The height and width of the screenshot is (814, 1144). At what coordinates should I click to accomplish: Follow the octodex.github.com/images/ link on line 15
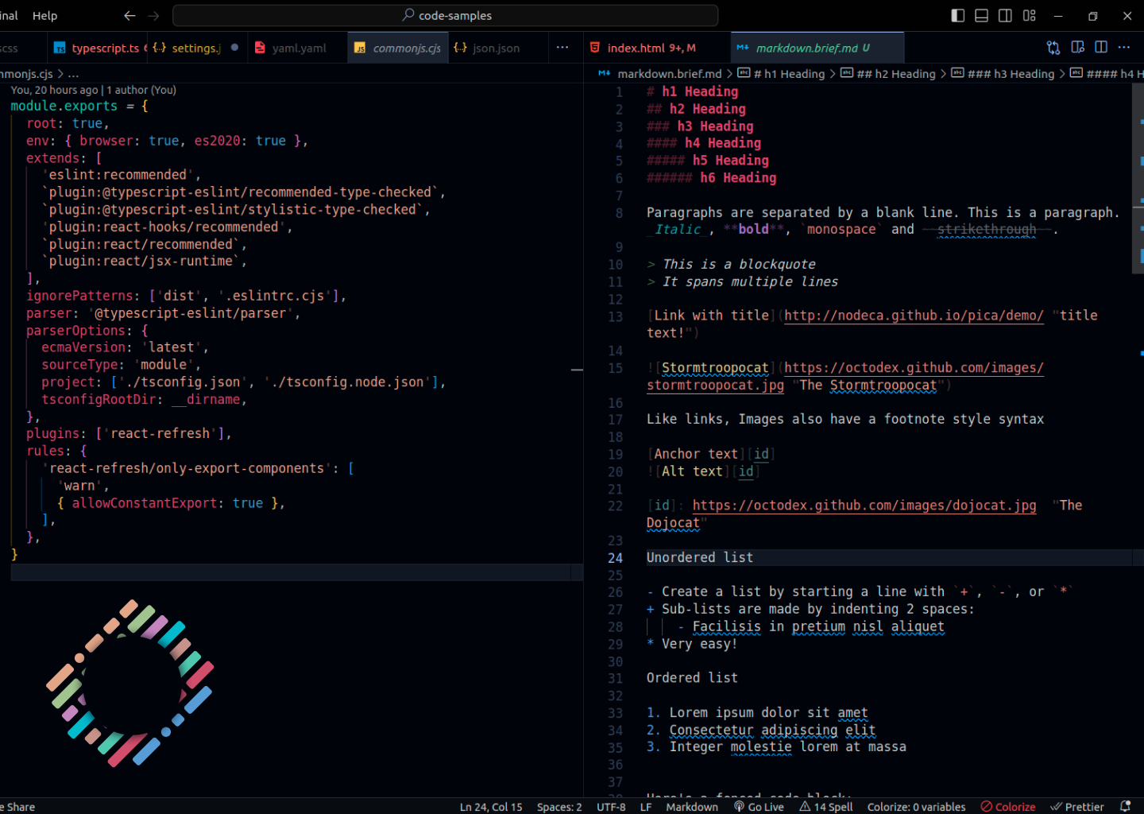tap(914, 368)
